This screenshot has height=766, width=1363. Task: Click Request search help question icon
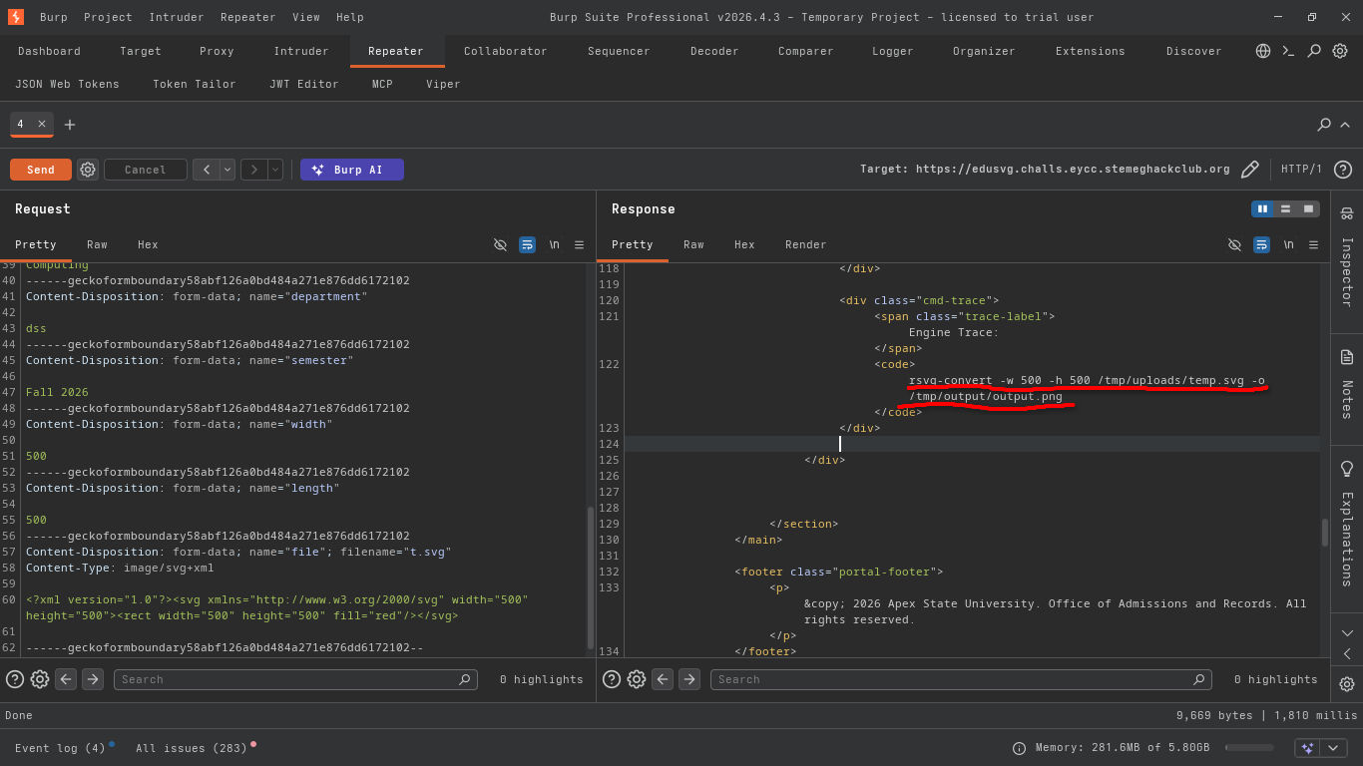tap(15, 679)
